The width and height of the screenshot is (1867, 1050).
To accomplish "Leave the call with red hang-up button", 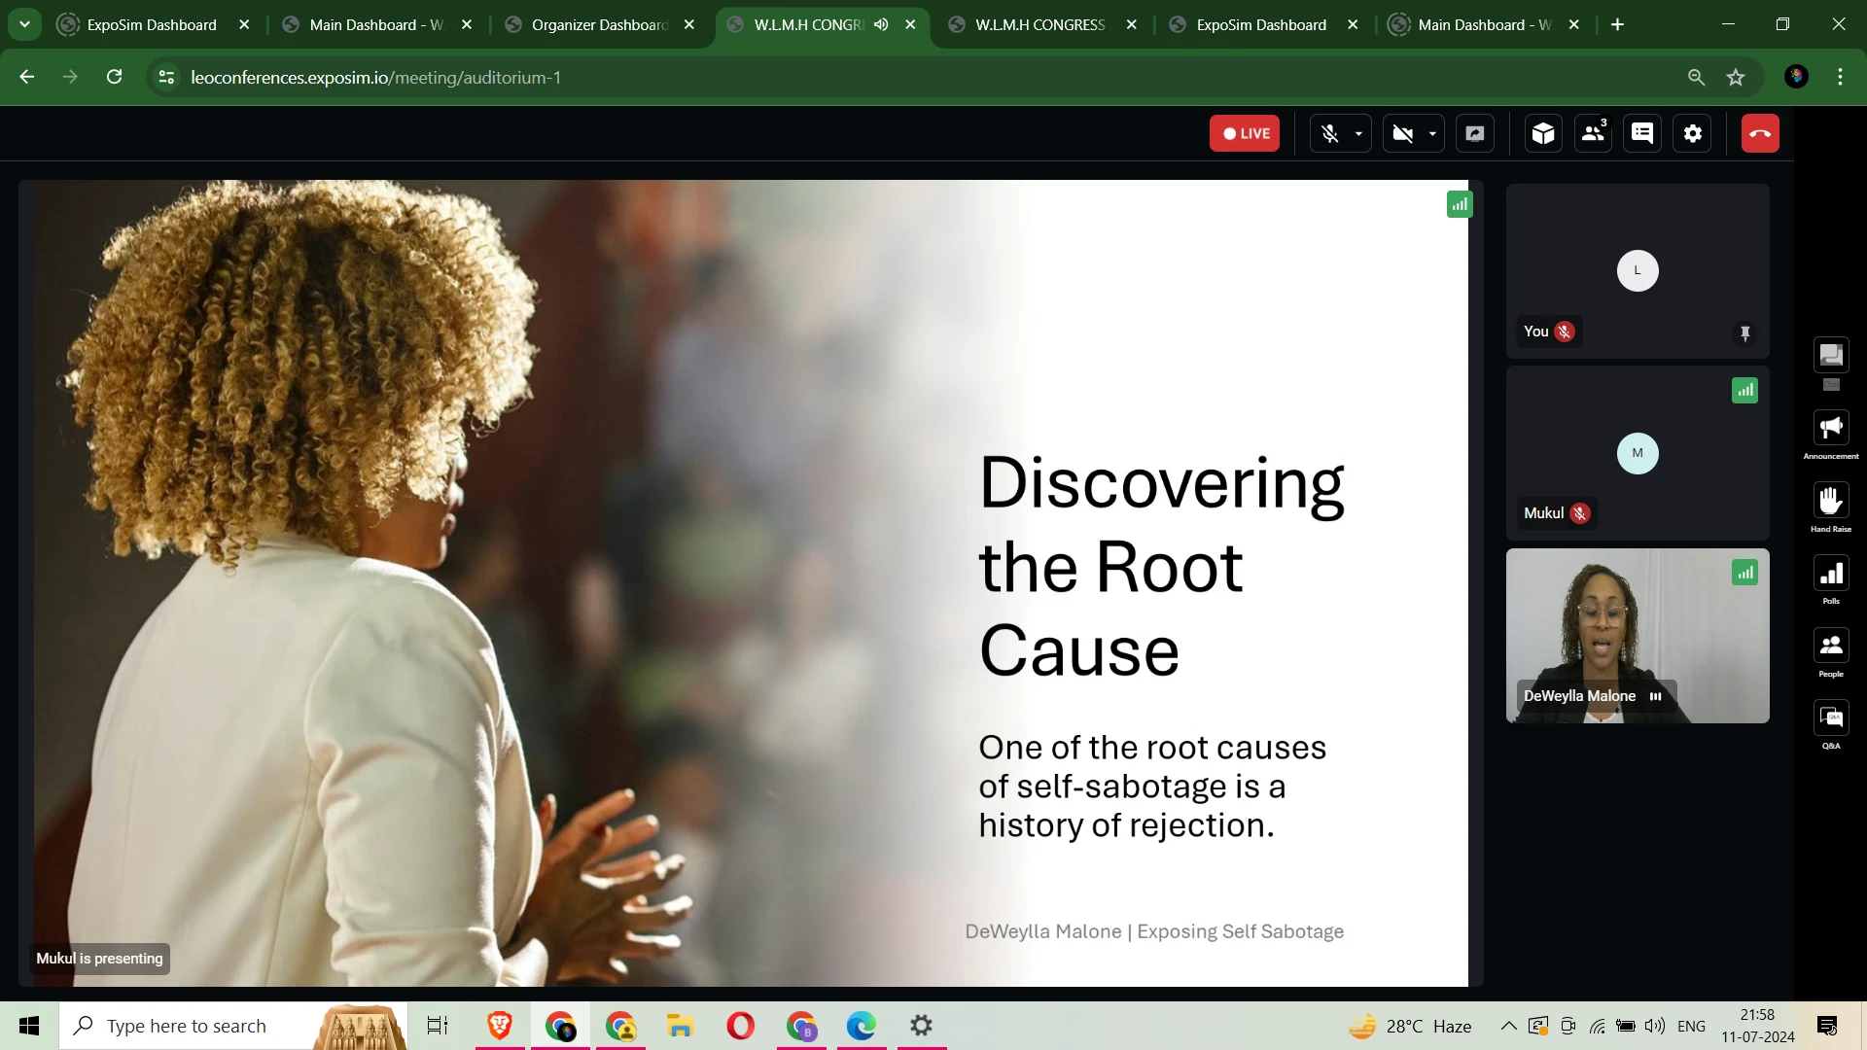I will coord(1760,134).
